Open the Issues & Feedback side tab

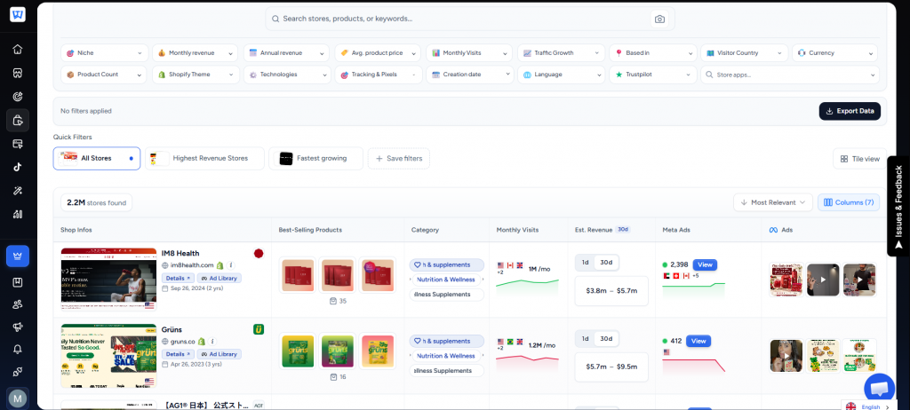click(898, 206)
